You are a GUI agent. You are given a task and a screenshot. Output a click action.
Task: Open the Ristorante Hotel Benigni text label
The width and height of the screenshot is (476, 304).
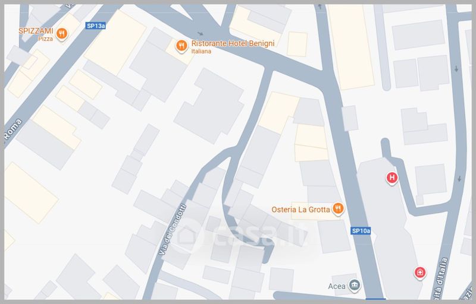233,43
